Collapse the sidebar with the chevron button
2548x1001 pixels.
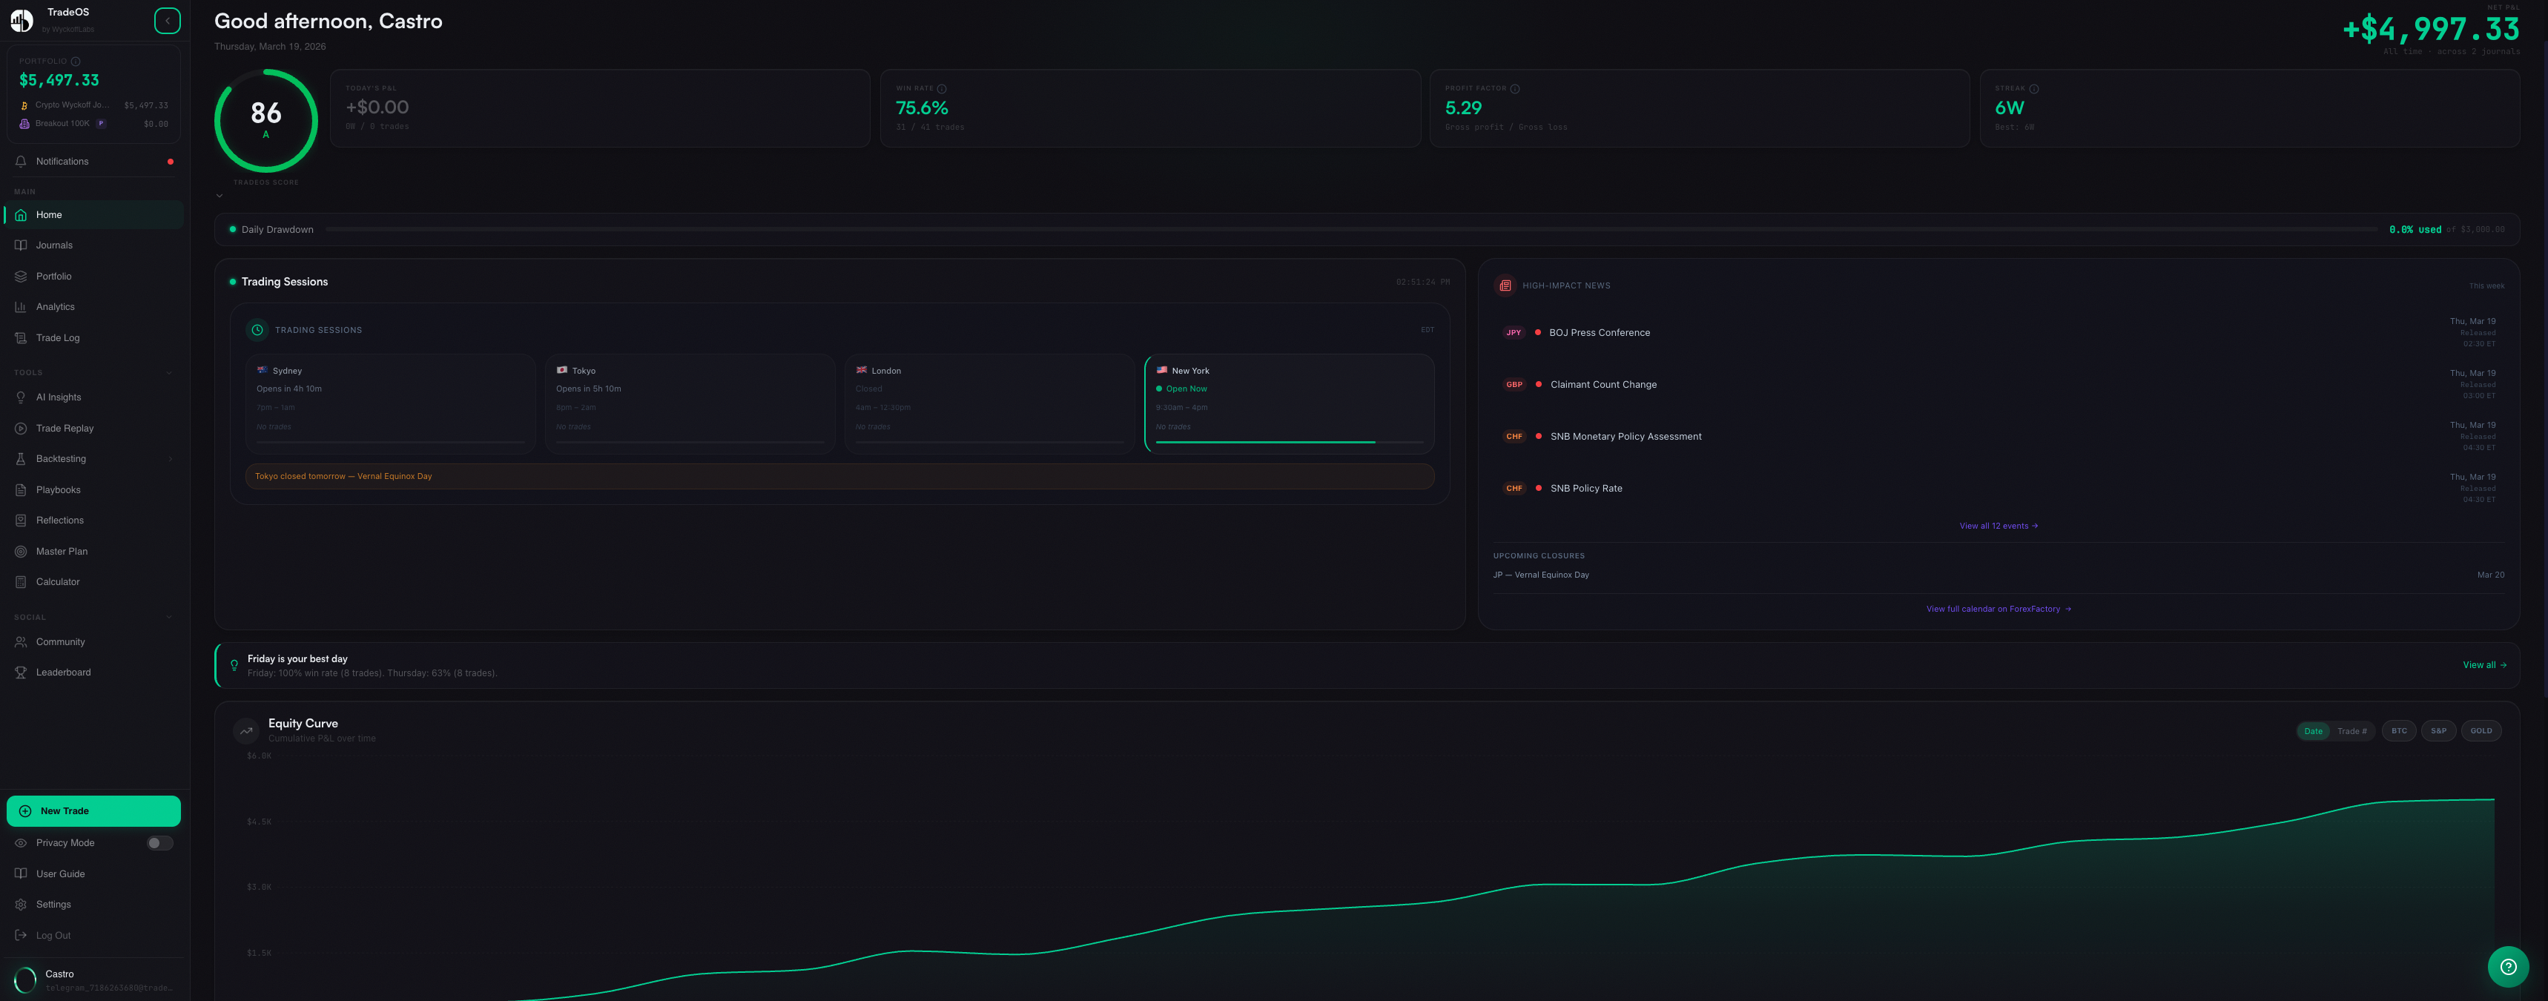pyautogui.click(x=166, y=20)
